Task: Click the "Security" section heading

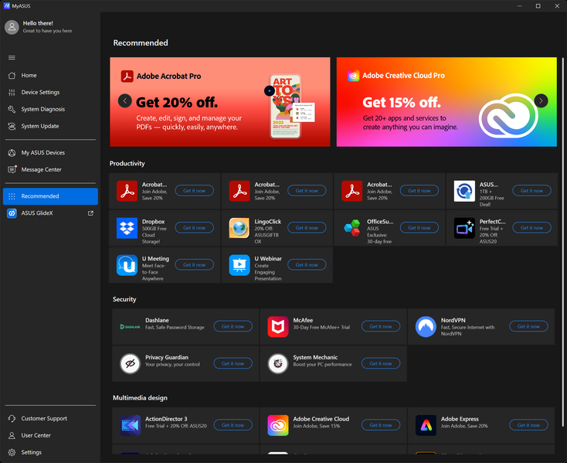Action: point(124,299)
